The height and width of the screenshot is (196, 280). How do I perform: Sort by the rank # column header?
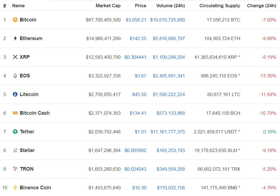5,6
